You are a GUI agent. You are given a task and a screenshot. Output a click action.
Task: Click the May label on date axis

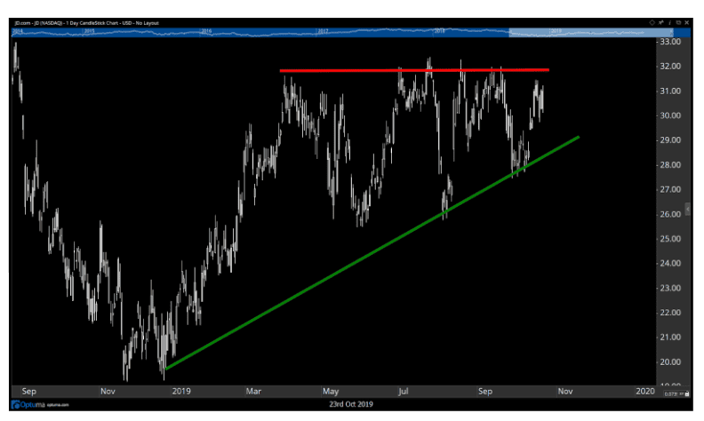(331, 392)
